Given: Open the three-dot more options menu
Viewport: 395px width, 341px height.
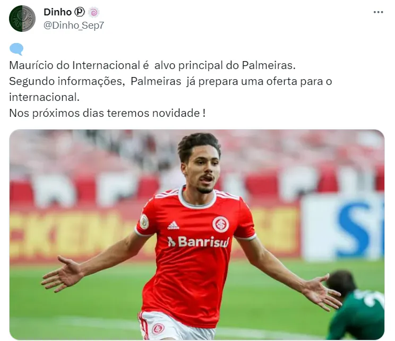Looking at the screenshot, I should [x=378, y=12].
